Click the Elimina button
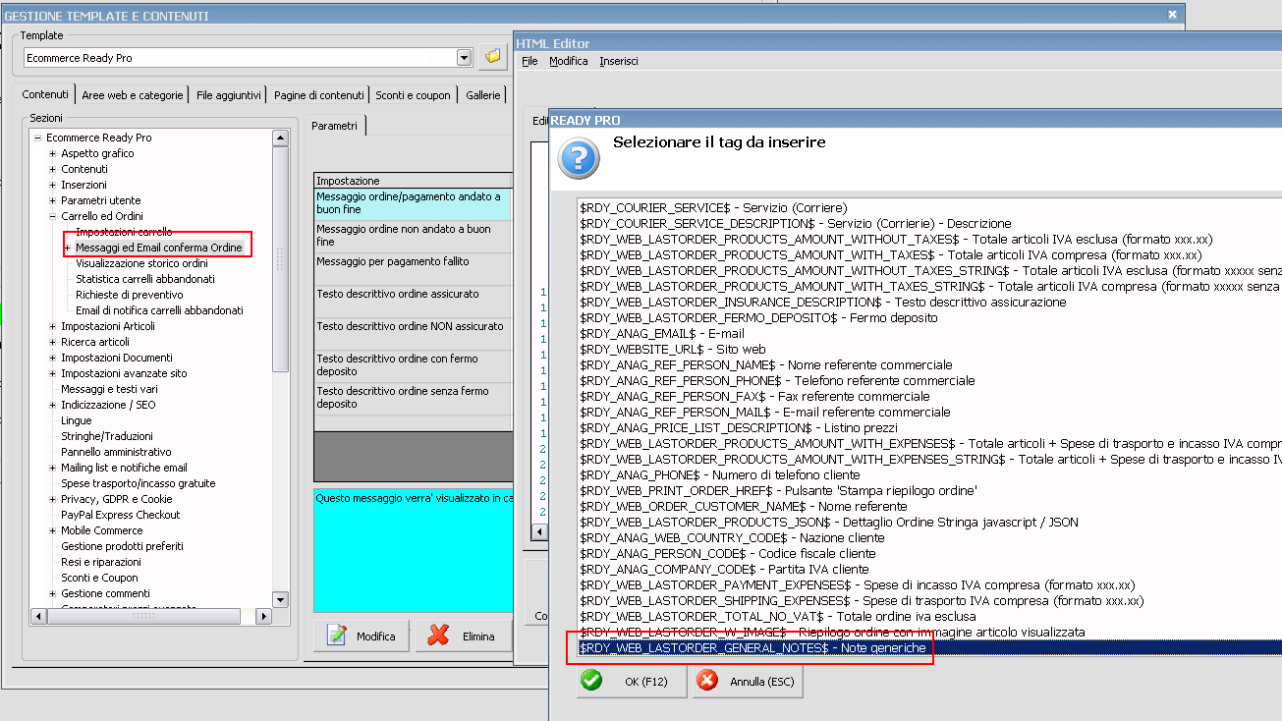Viewport: 1282px width, 721px height. point(465,636)
